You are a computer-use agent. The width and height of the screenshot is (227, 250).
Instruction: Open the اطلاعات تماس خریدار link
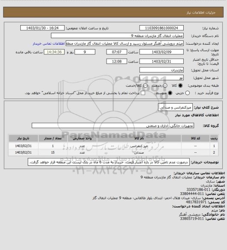(x=49, y=43)
